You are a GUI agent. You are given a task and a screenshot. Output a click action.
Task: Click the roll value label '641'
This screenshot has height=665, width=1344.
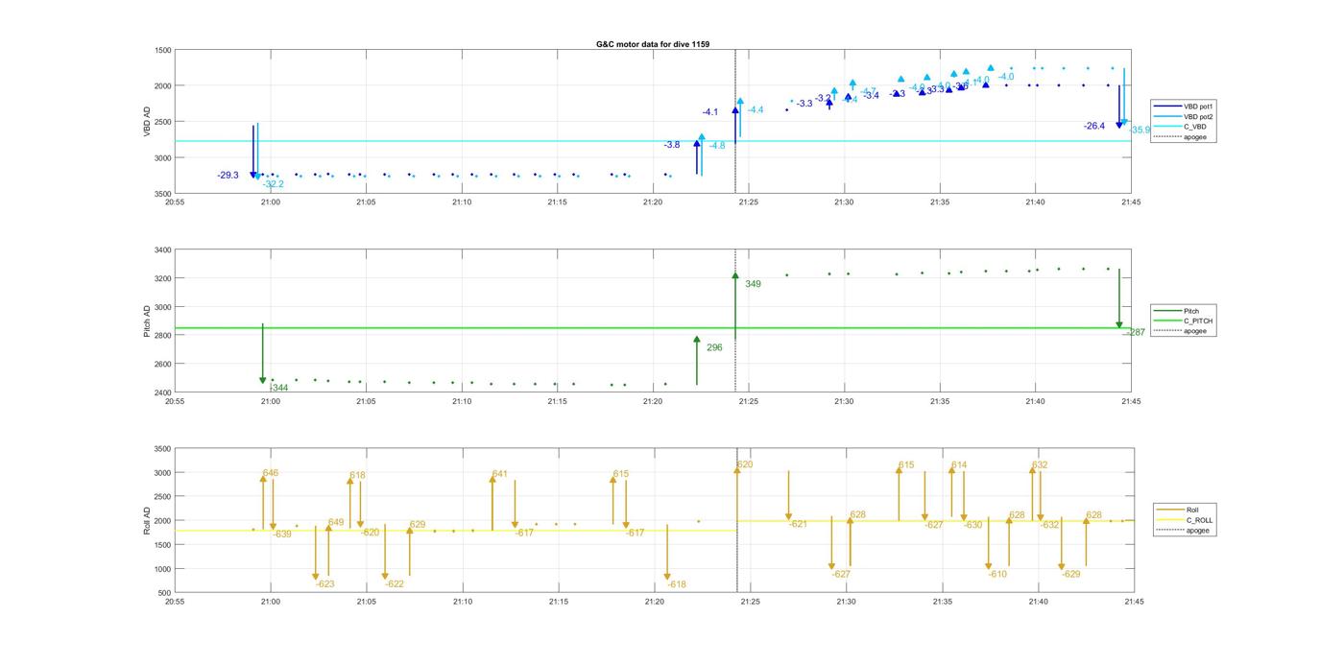coord(499,474)
